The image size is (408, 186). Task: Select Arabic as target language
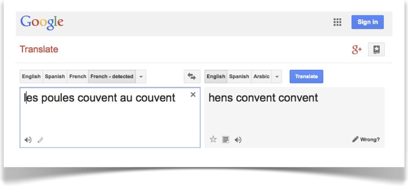coord(261,76)
